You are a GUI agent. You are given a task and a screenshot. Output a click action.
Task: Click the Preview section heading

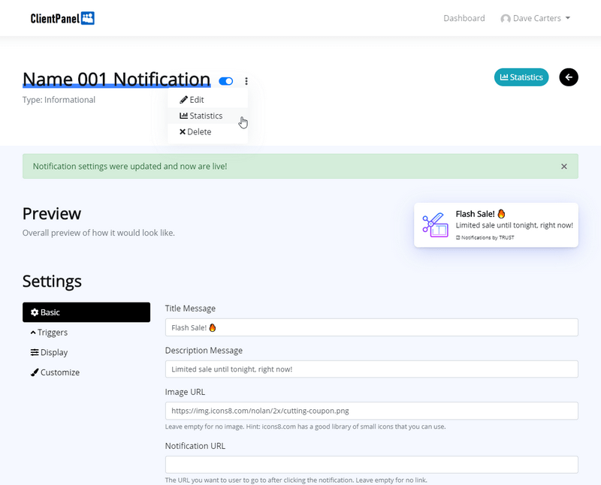pos(52,214)
